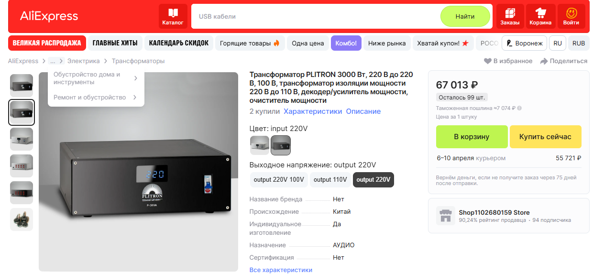Click the Поделиться share arrow icon
The height and width of the screenshot is (274, 593).
coord(544,61)
